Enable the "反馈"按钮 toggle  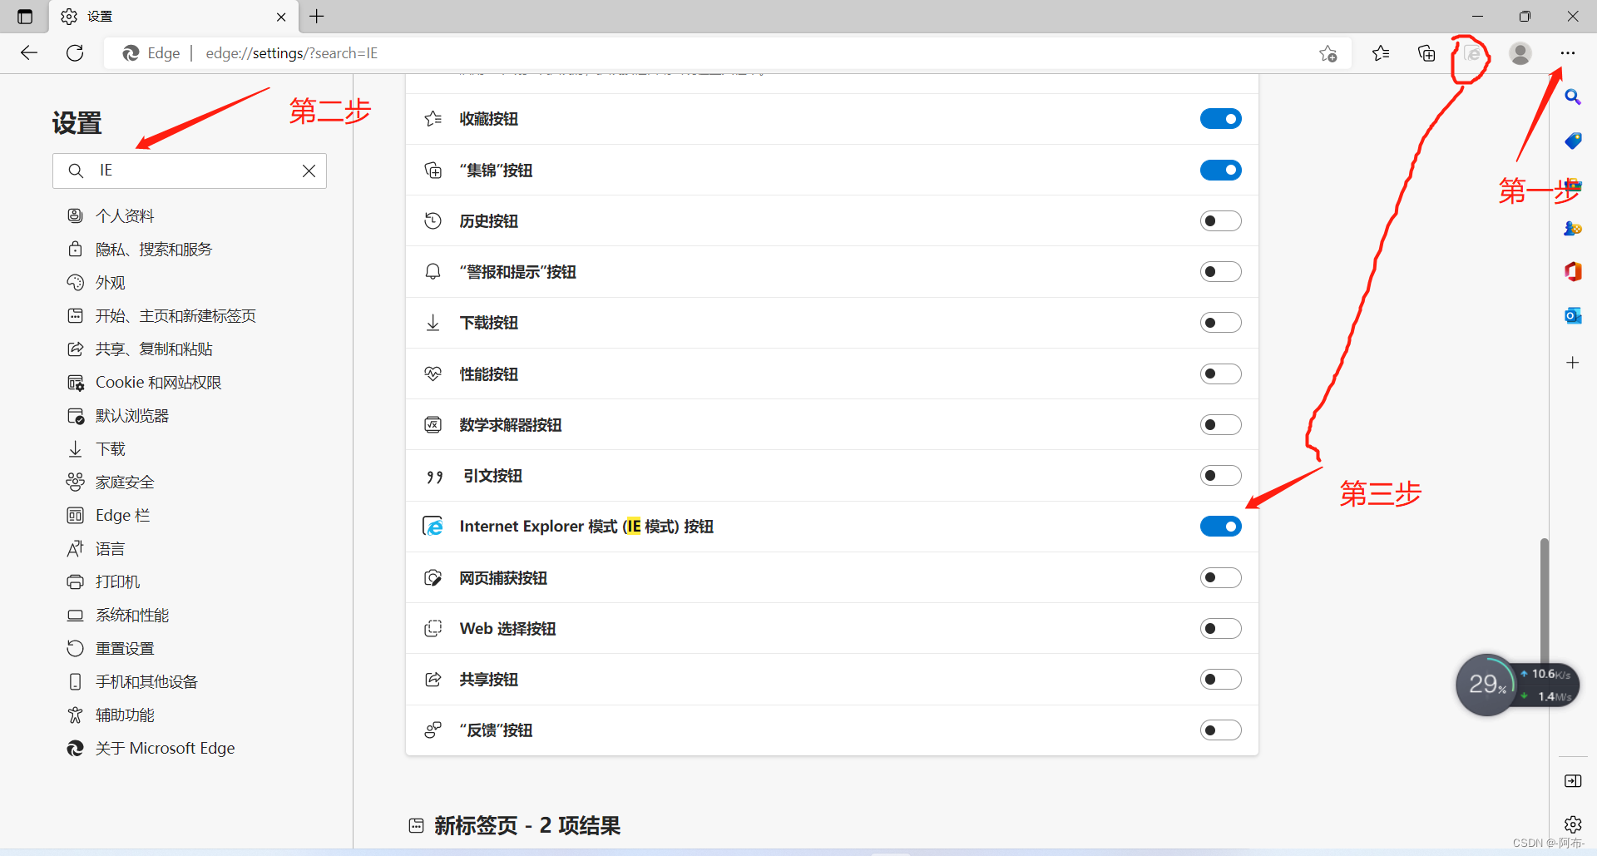[x=1220, y=730]
